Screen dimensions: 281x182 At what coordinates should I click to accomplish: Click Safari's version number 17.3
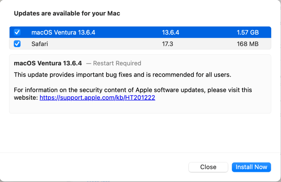[168, 44]
